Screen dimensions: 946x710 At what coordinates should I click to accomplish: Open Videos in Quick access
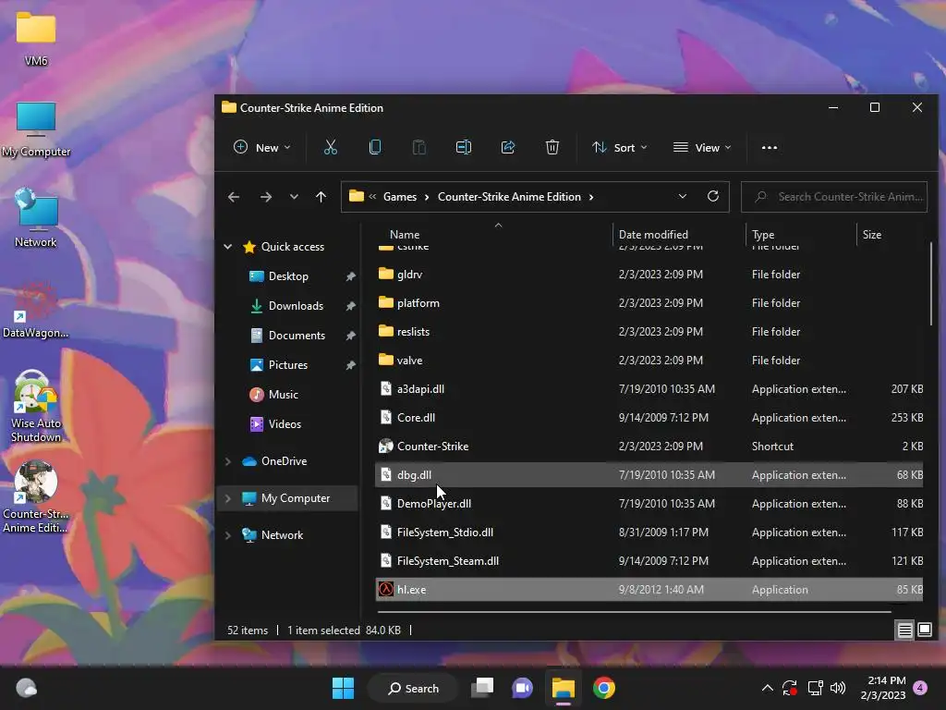285,423
